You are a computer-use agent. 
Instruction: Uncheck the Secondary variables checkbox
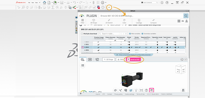142,34
